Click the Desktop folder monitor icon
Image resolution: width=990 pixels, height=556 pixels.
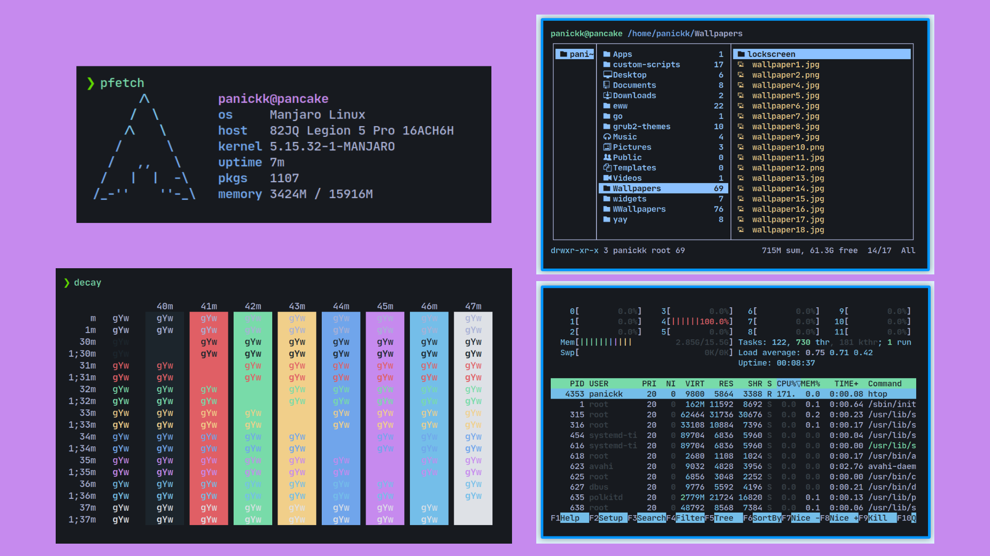(607, 75)
